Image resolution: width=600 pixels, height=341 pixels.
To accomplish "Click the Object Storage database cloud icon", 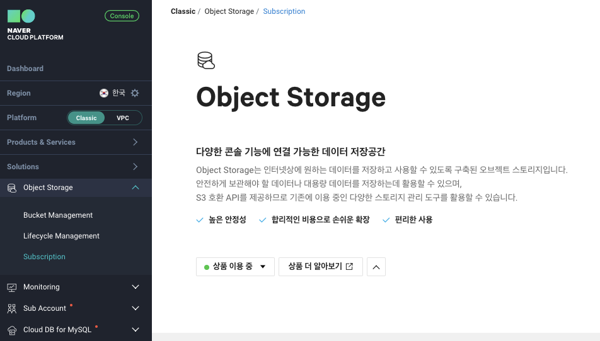I will coord(206,60).
